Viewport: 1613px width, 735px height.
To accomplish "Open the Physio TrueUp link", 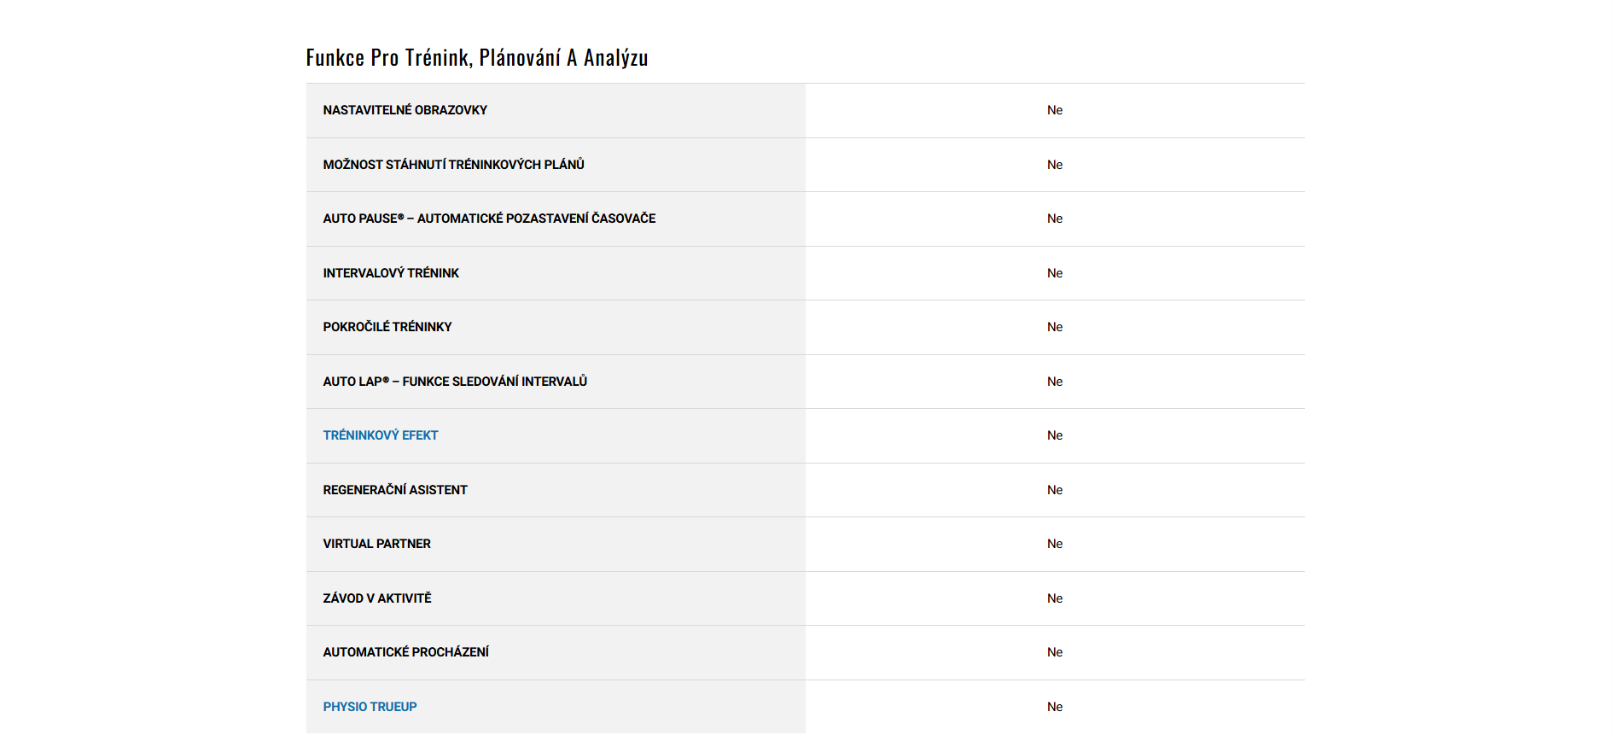I will coord(370,707).
